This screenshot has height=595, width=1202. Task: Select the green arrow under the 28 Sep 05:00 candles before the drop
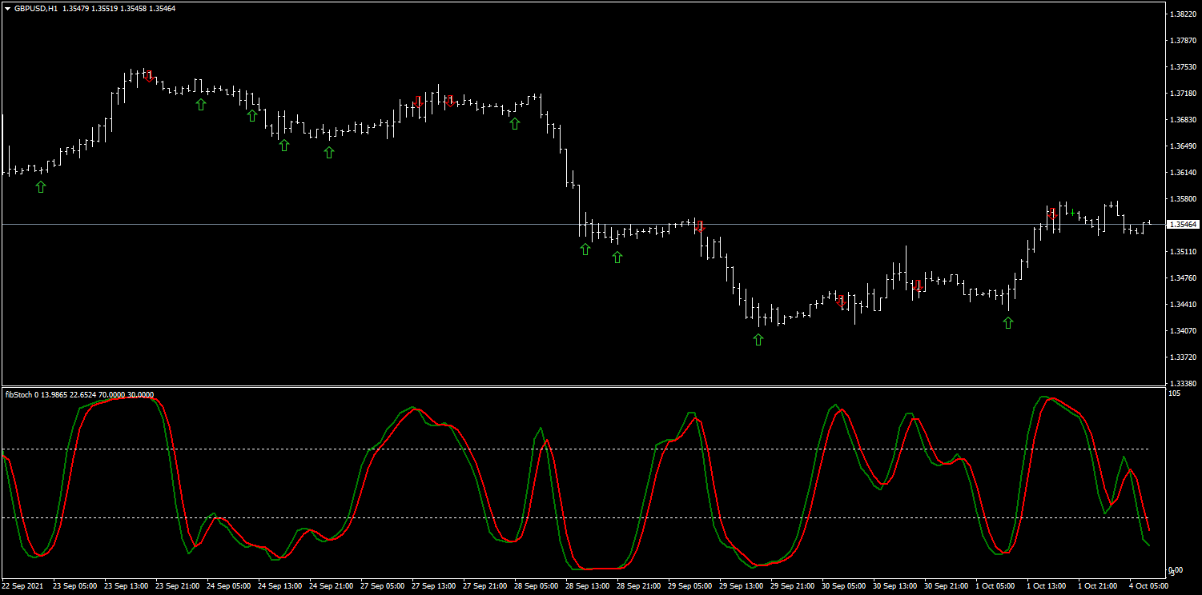tap(515, 123)
